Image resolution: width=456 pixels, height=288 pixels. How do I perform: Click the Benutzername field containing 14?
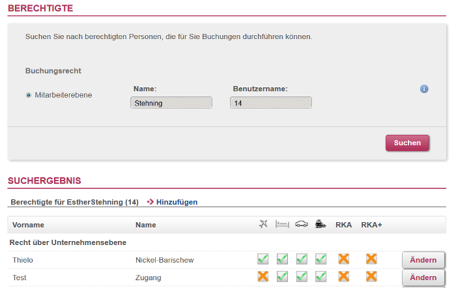pos(271,103)
